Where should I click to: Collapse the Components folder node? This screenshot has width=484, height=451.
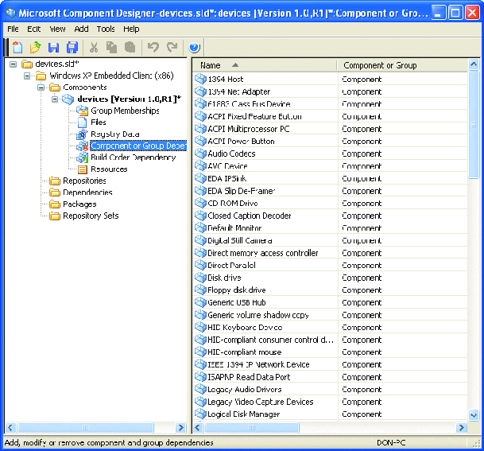tap(41, 87)
